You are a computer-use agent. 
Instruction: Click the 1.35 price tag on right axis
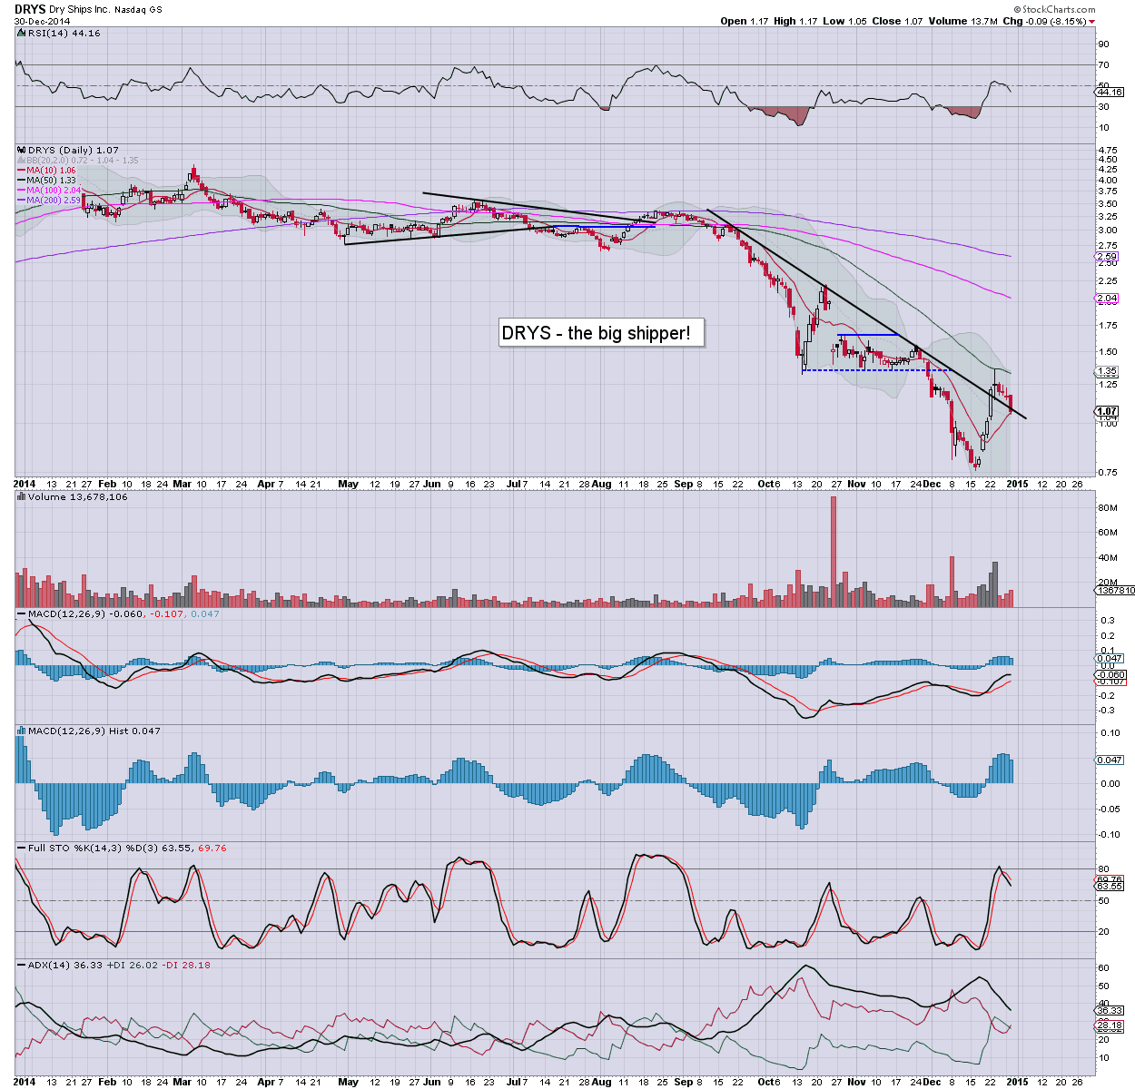(1107, 371)
